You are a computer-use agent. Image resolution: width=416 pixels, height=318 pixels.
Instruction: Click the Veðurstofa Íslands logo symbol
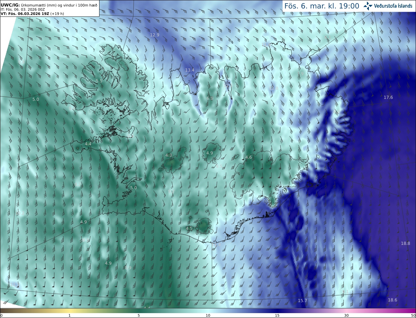(368, 6)
